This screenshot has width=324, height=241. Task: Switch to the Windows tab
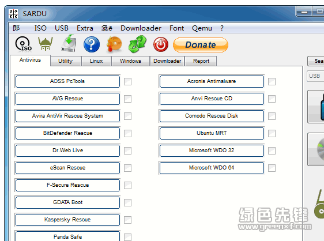pyautogui.click(x=130, y=61)
